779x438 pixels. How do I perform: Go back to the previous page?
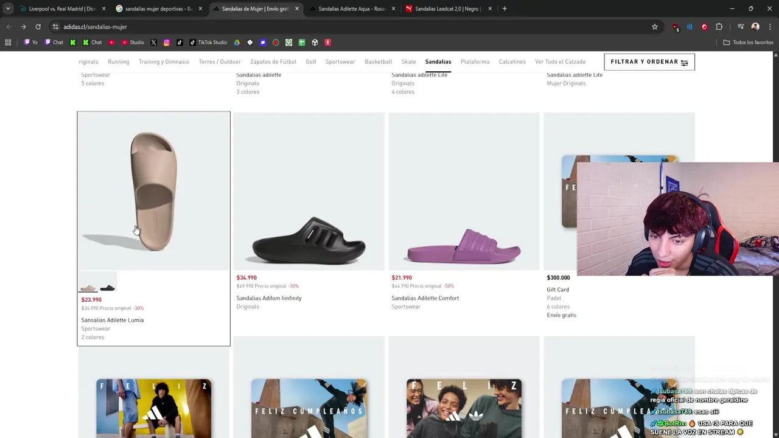click(x=9, y=27)
